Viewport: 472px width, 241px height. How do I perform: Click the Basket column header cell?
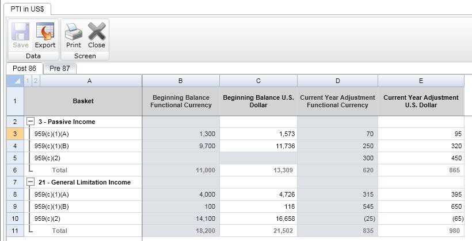pos(83,101)
